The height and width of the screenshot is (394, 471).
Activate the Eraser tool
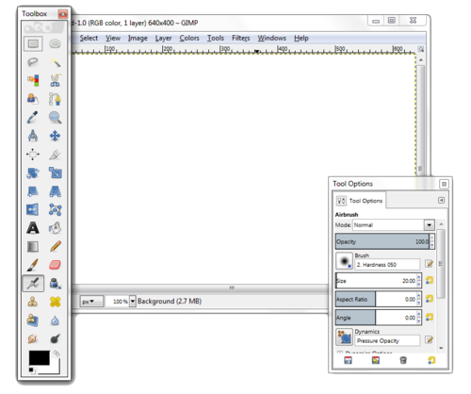tap(55, 265)
